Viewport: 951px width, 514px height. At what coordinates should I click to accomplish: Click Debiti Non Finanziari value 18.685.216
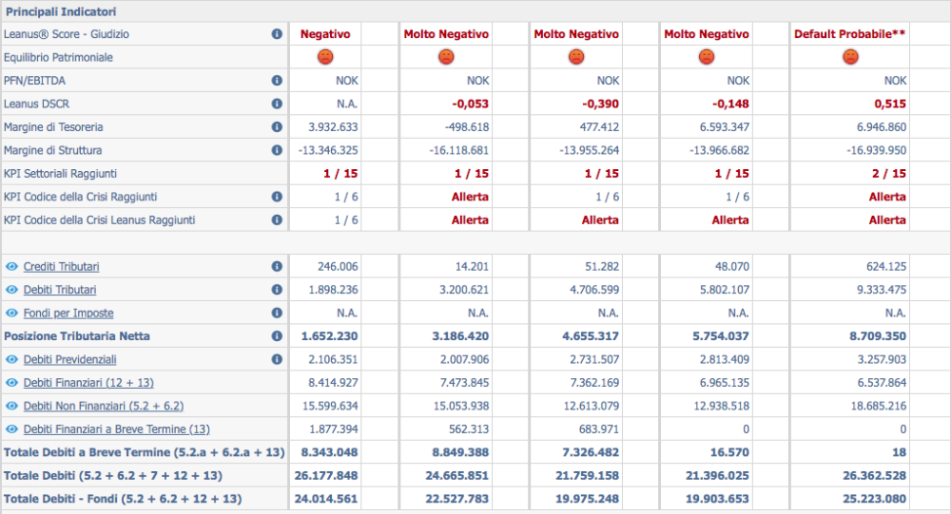coord(878,406)
